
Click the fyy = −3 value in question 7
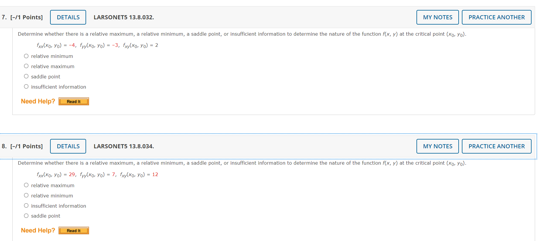coord(115,45)
